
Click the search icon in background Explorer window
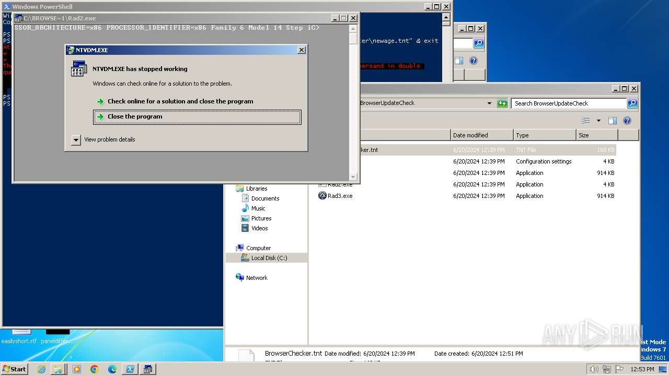coord(479,43)
